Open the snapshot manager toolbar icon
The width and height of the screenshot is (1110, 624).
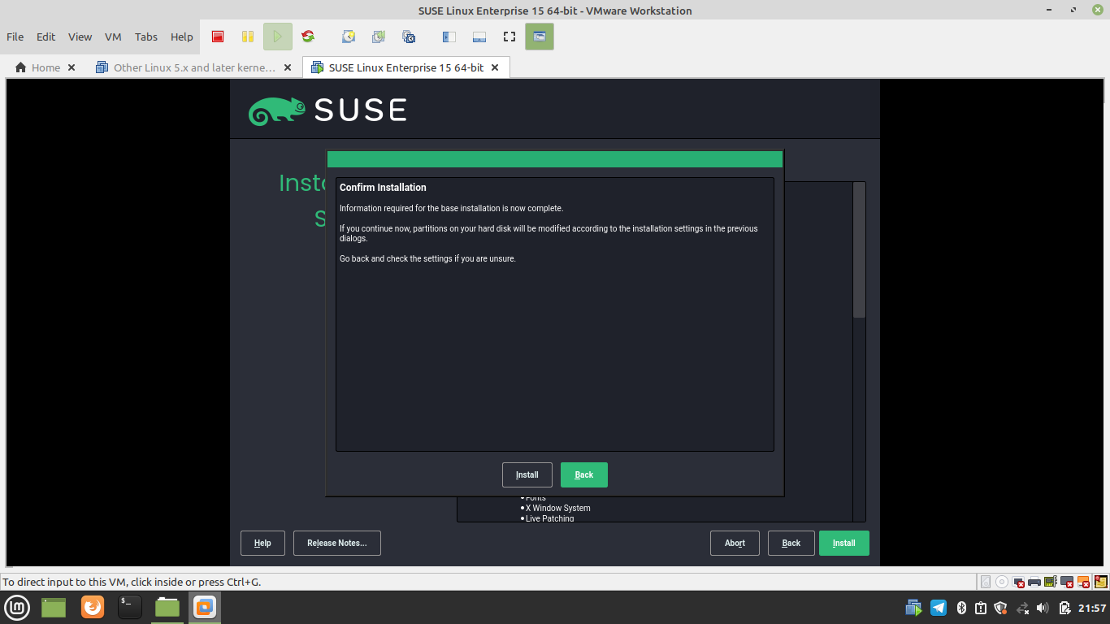point(409,37)
